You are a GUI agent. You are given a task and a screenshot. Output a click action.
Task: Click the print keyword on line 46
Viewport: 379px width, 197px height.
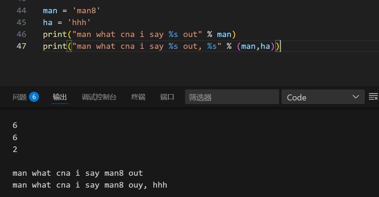click(55, 34)
